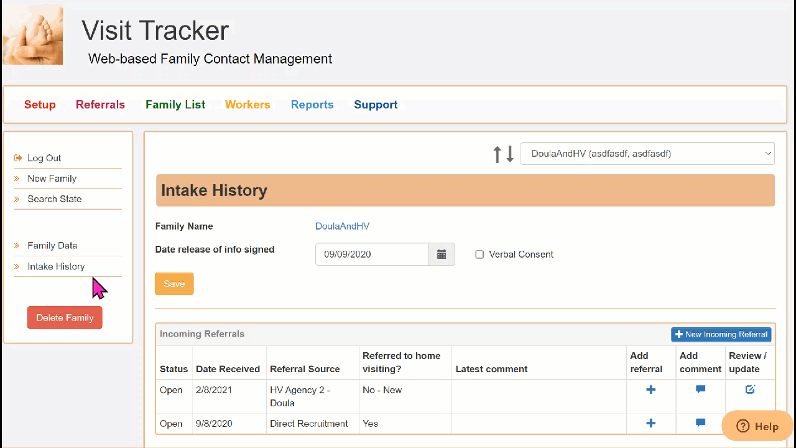
Task: Open the DoulaAndHV family dropdown
Action: click(647, 154)
